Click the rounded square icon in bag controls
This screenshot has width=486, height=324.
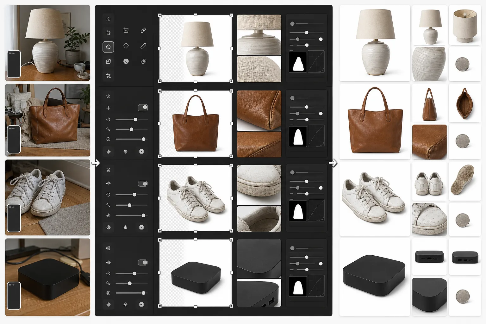click(141, 152)
